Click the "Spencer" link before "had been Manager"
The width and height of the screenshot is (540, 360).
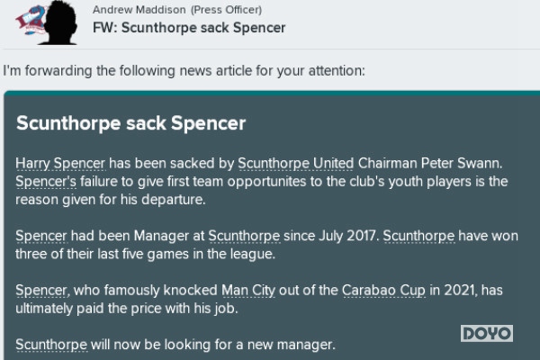point(41,236)
